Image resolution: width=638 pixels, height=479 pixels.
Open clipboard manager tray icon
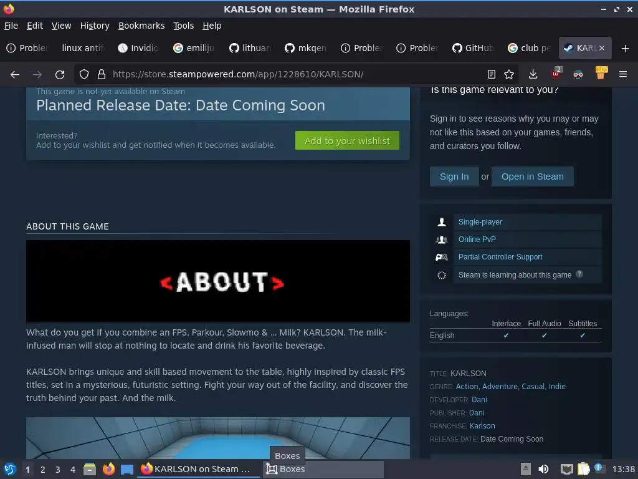[x=583, y=469]
